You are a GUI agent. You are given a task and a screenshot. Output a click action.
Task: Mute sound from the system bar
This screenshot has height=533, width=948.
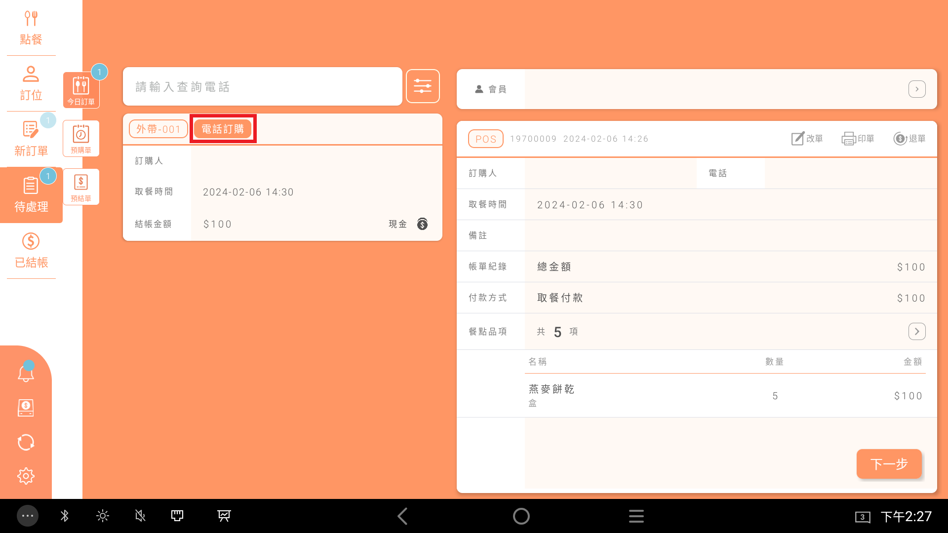[140, 516]
